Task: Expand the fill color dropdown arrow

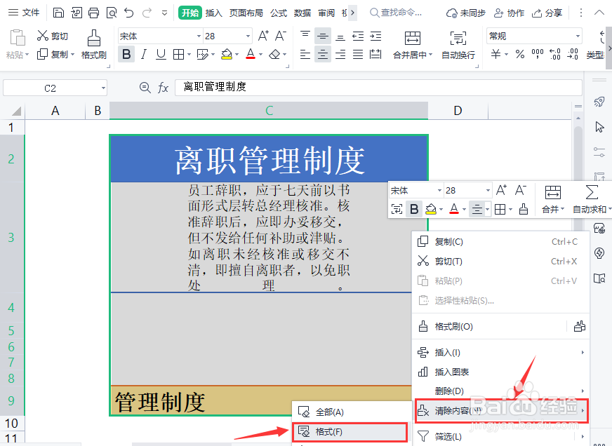Action: [237, 53]
